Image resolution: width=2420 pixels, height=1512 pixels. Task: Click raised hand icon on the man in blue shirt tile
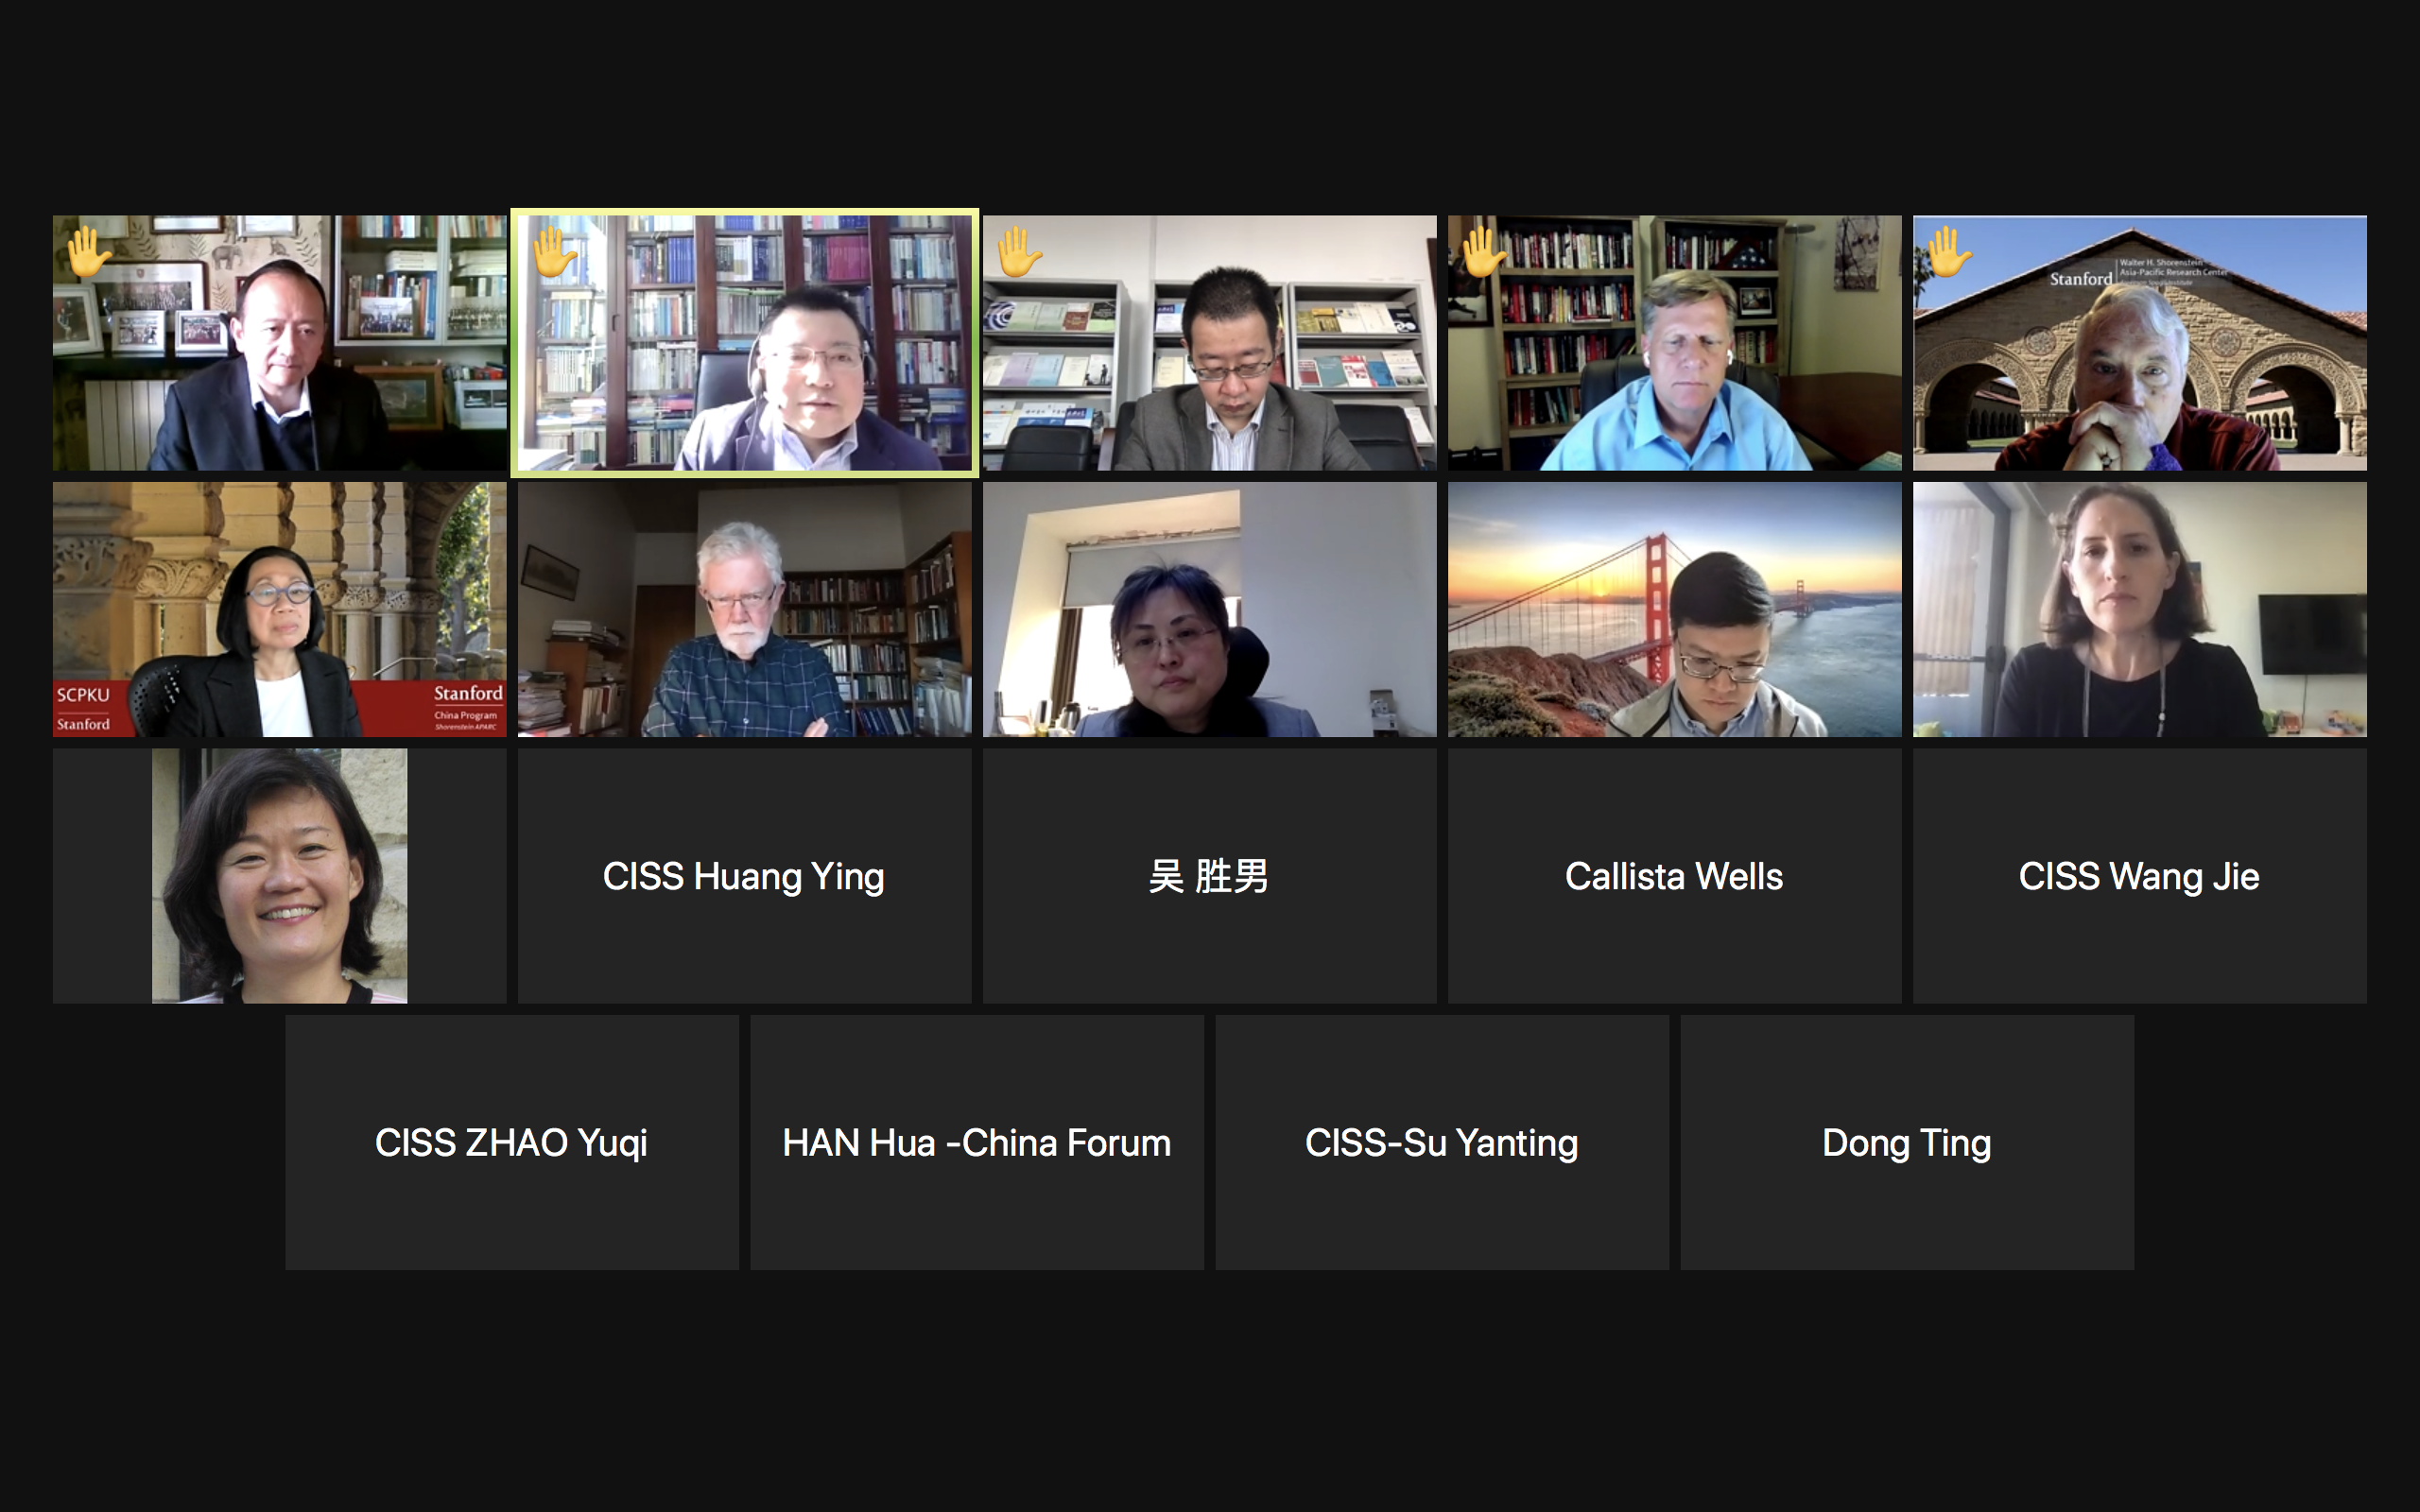tap(1484, 252)
